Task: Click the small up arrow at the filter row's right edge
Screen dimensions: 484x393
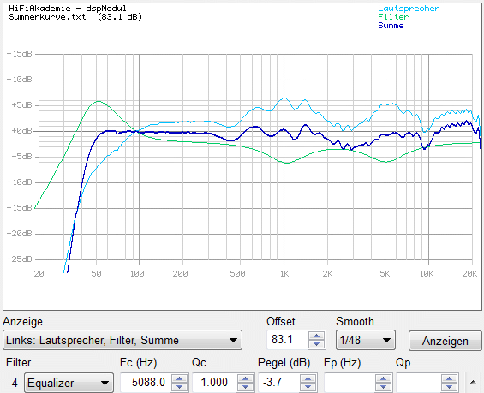Action: pos(473,383)
